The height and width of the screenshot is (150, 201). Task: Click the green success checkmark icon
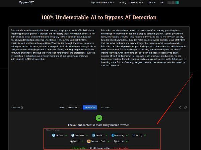point(99,118)
